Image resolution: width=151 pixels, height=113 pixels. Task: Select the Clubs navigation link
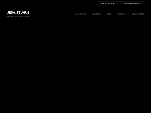tap(109, 14)
